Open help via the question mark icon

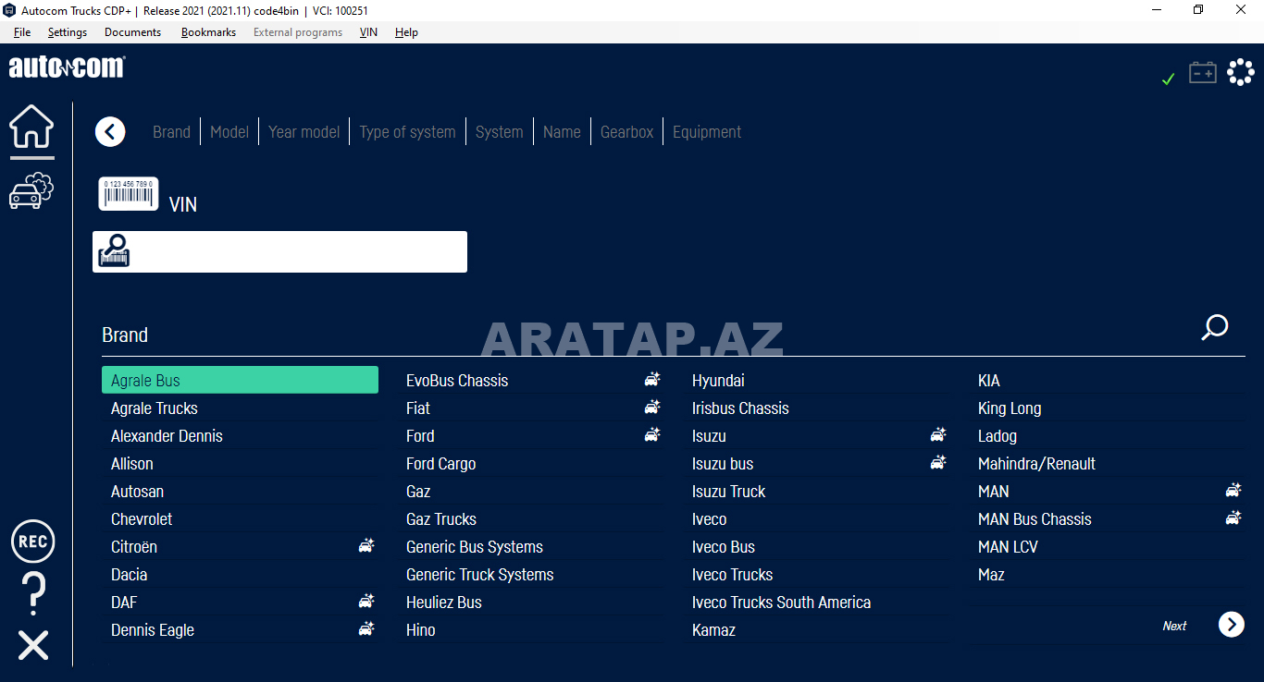tap(32, 593)
